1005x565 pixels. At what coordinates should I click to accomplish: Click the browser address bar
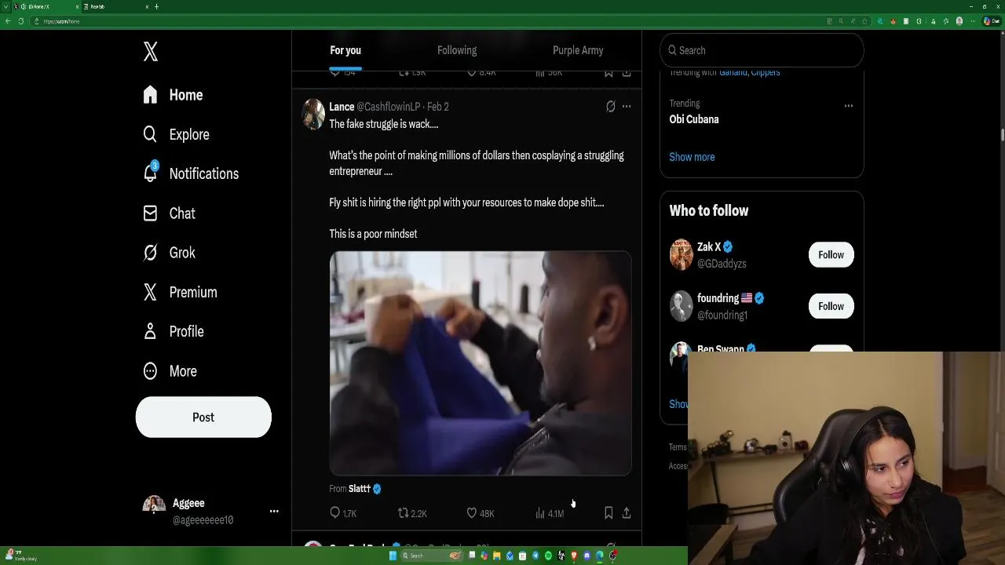point(424,21)
